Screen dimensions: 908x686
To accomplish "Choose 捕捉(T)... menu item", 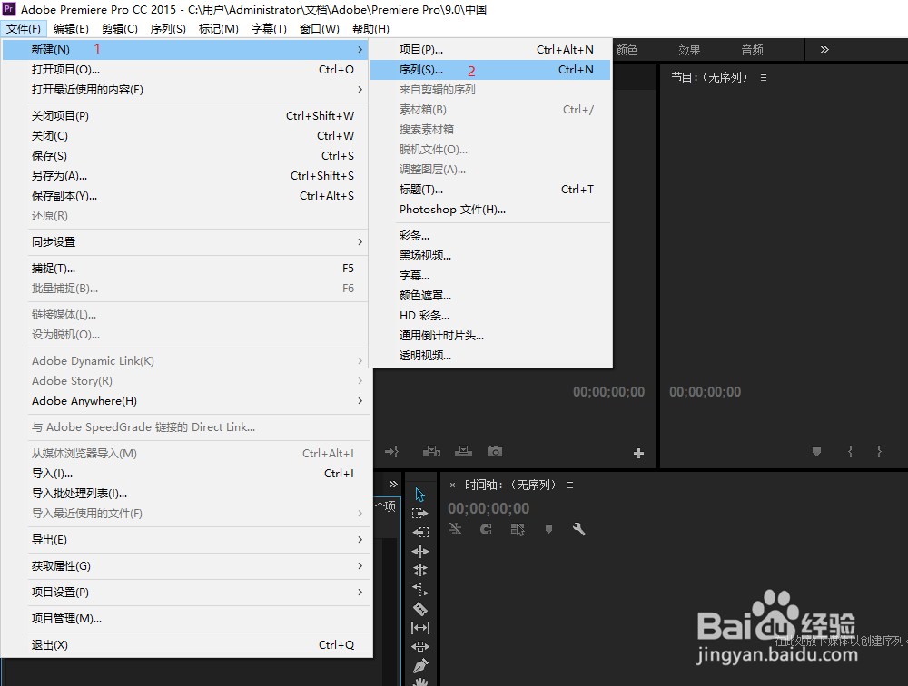I will (x=185, y=268).
